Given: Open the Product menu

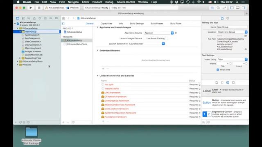Looking at the screenshot, I should (97, 2).
